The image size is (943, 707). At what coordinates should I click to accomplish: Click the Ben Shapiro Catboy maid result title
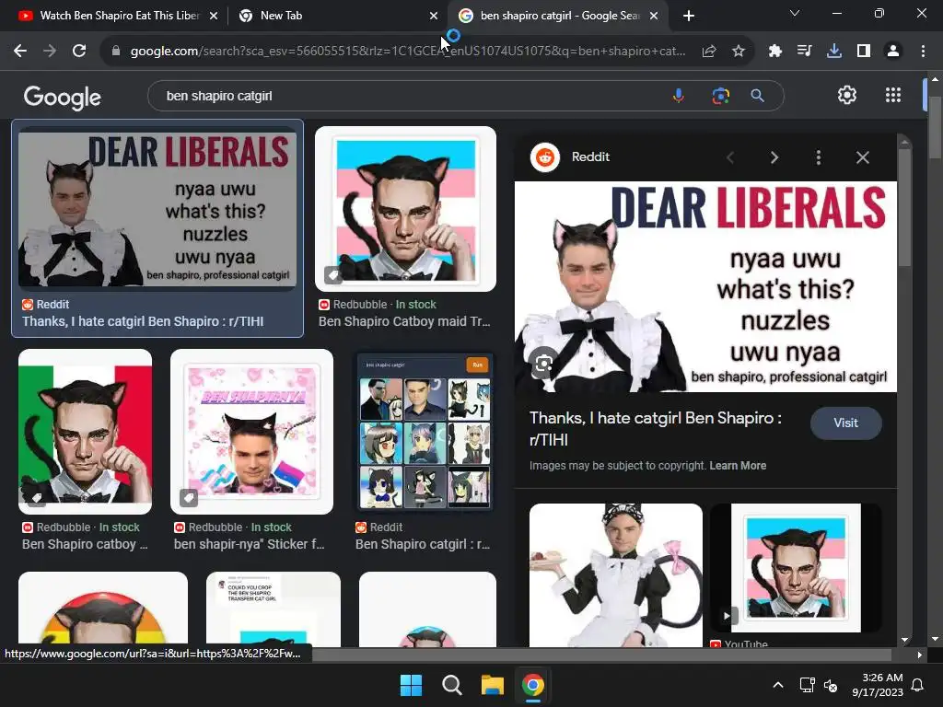click(x=404, y=321)
